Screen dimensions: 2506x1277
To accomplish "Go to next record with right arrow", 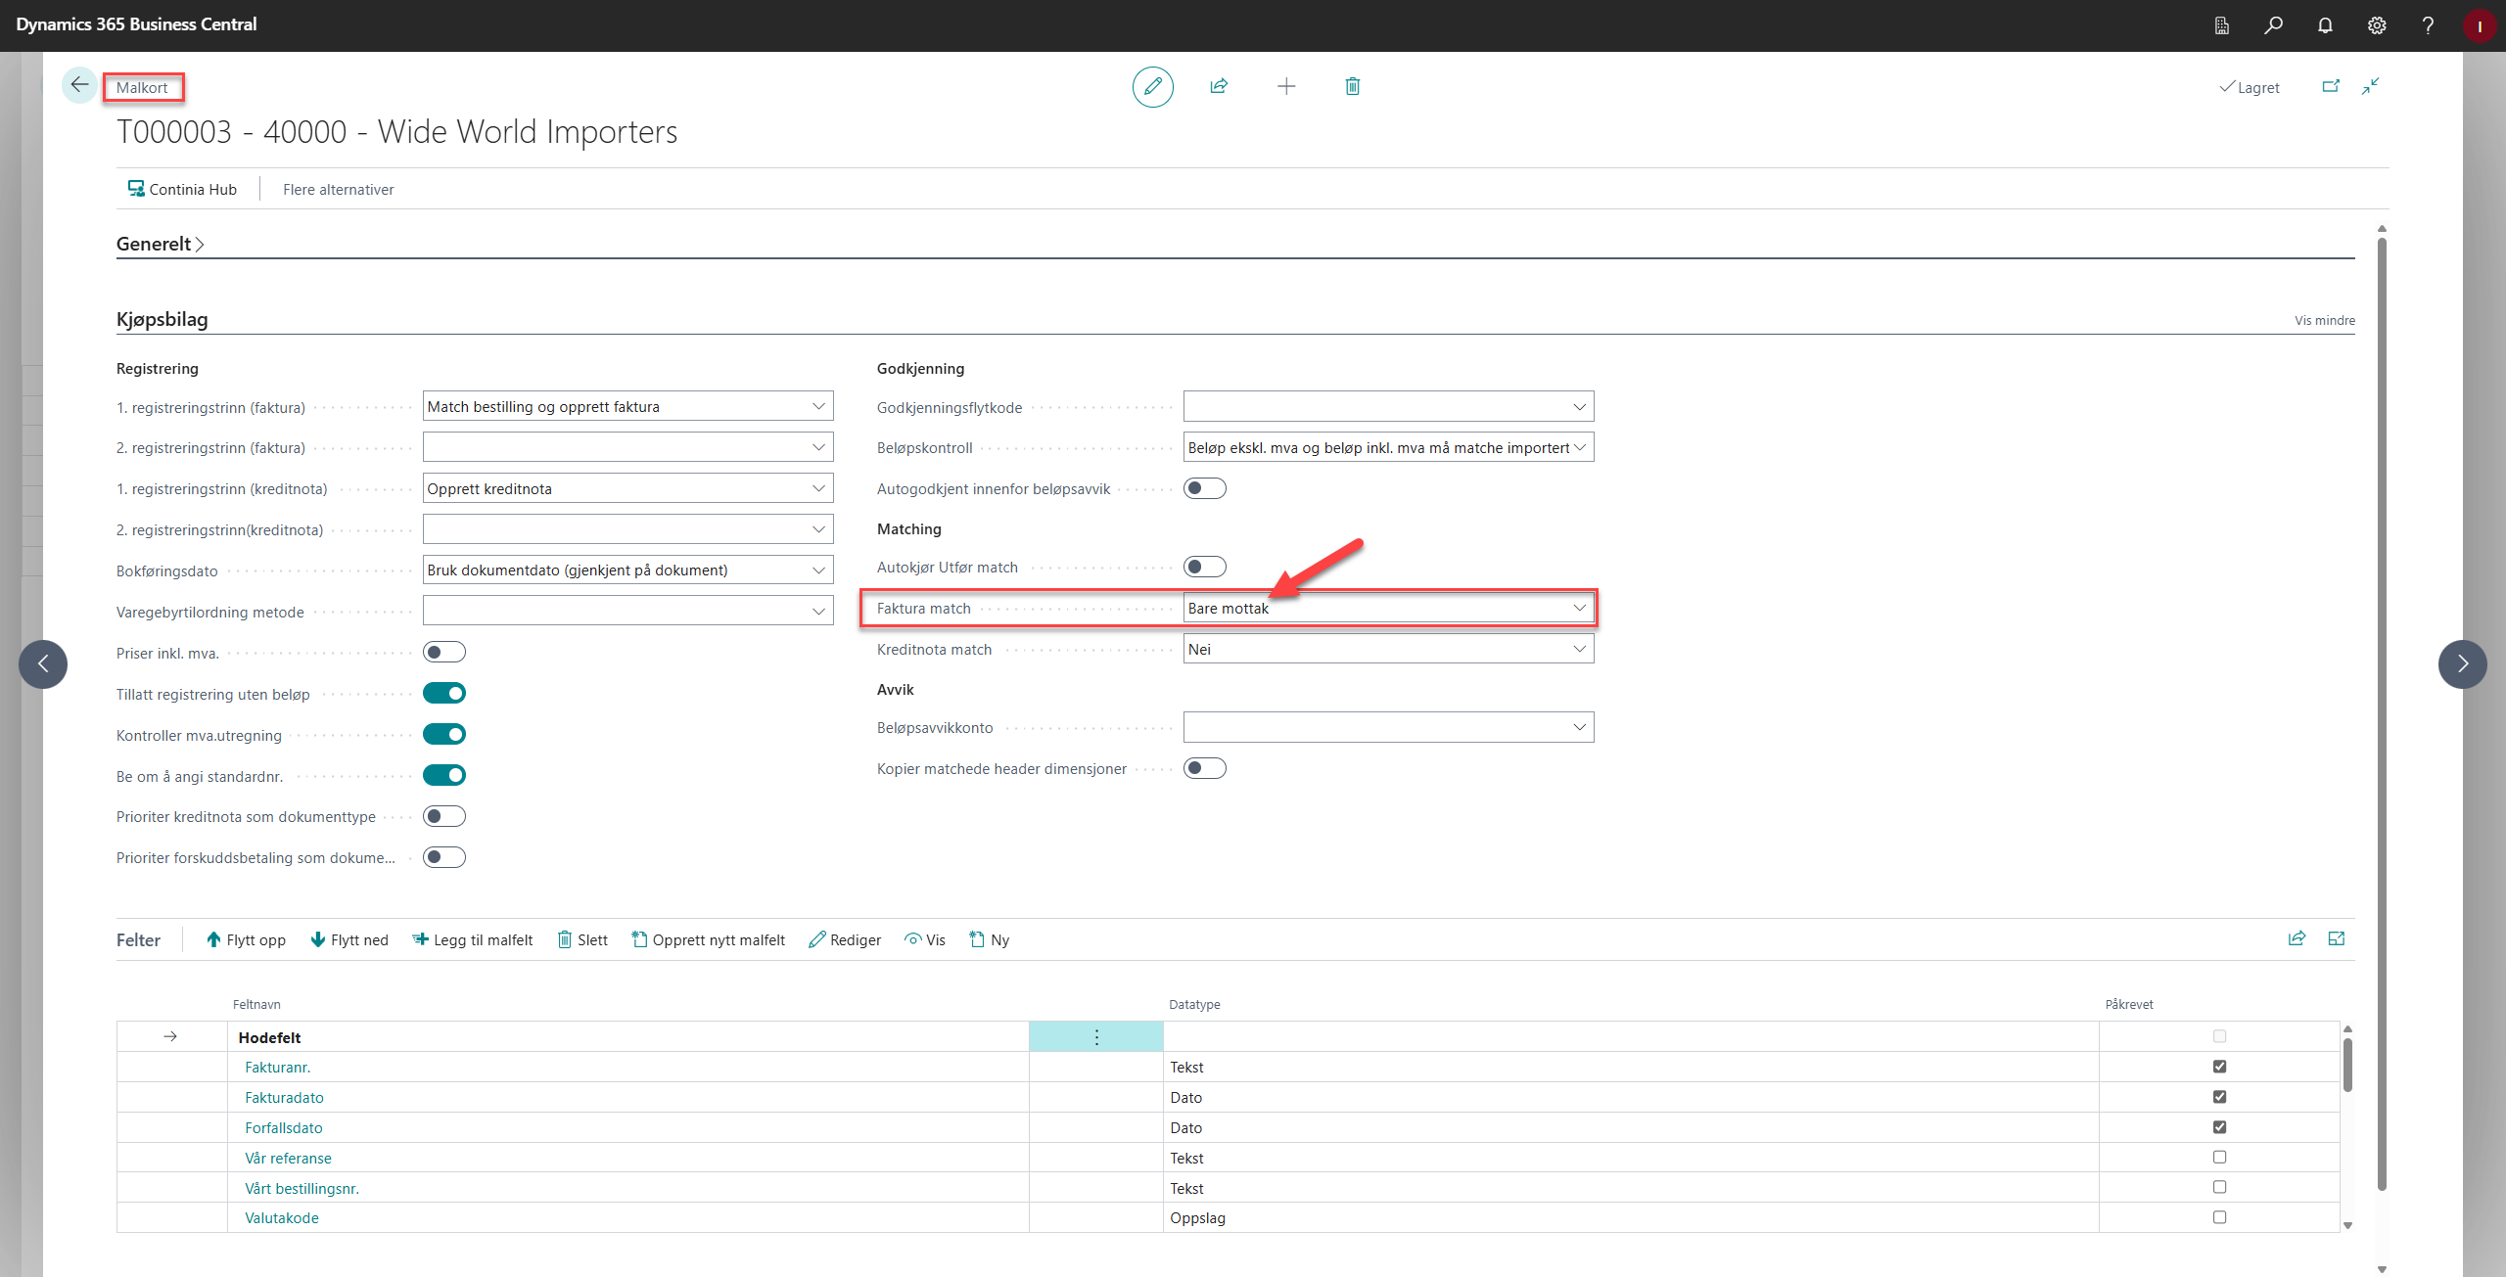I will (x=2463, y=664).
